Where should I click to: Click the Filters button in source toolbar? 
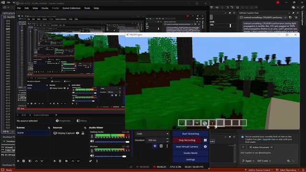coord(82,121)
